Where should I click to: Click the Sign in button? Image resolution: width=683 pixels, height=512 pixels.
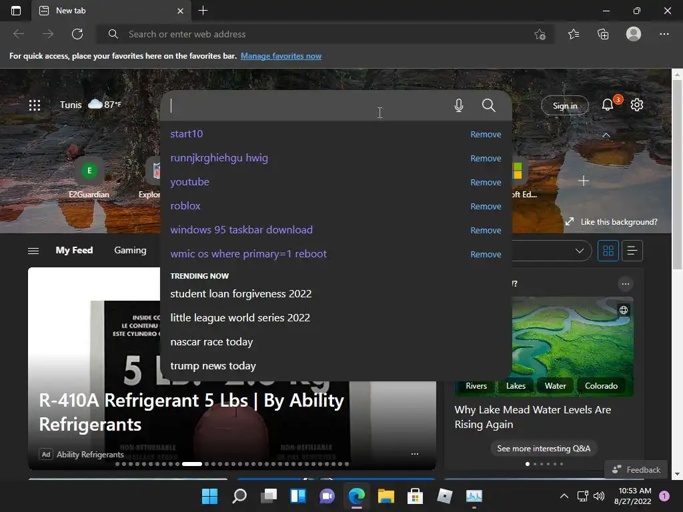pyautogui.click(x=564, y=106)
